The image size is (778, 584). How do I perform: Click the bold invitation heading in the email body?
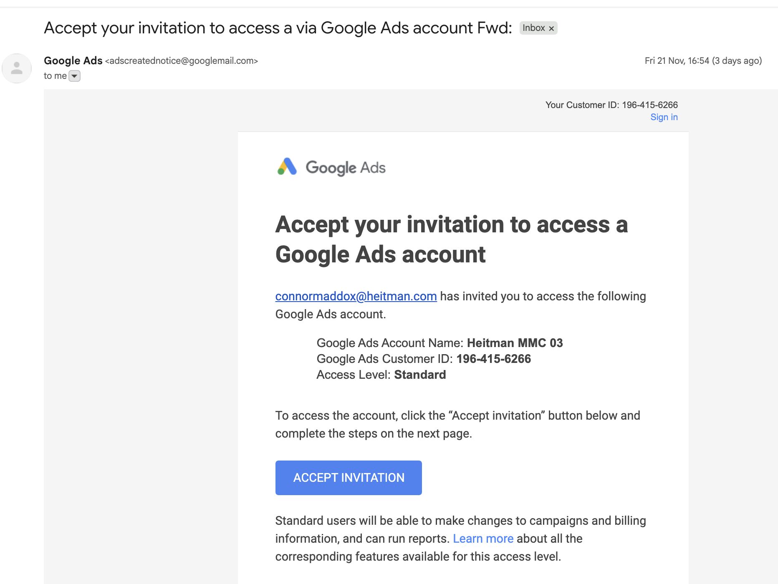point(451,239)
